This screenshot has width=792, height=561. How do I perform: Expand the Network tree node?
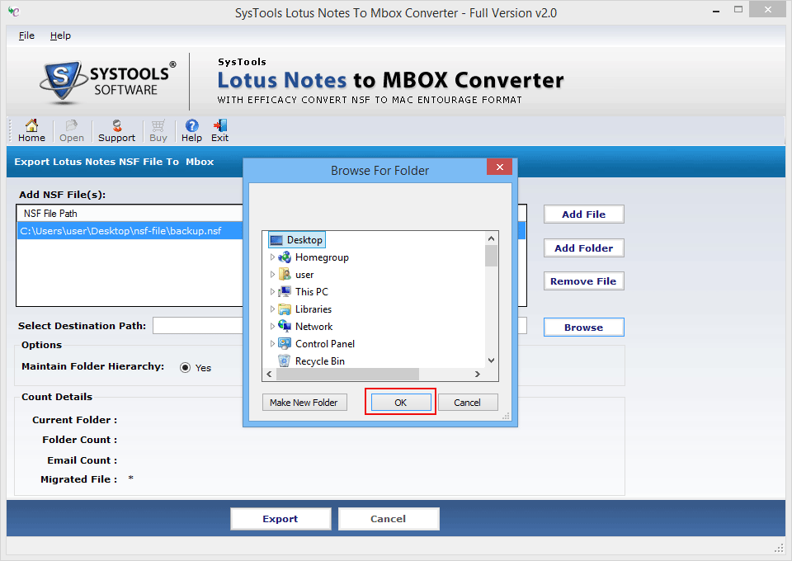(x=272, y=326)
